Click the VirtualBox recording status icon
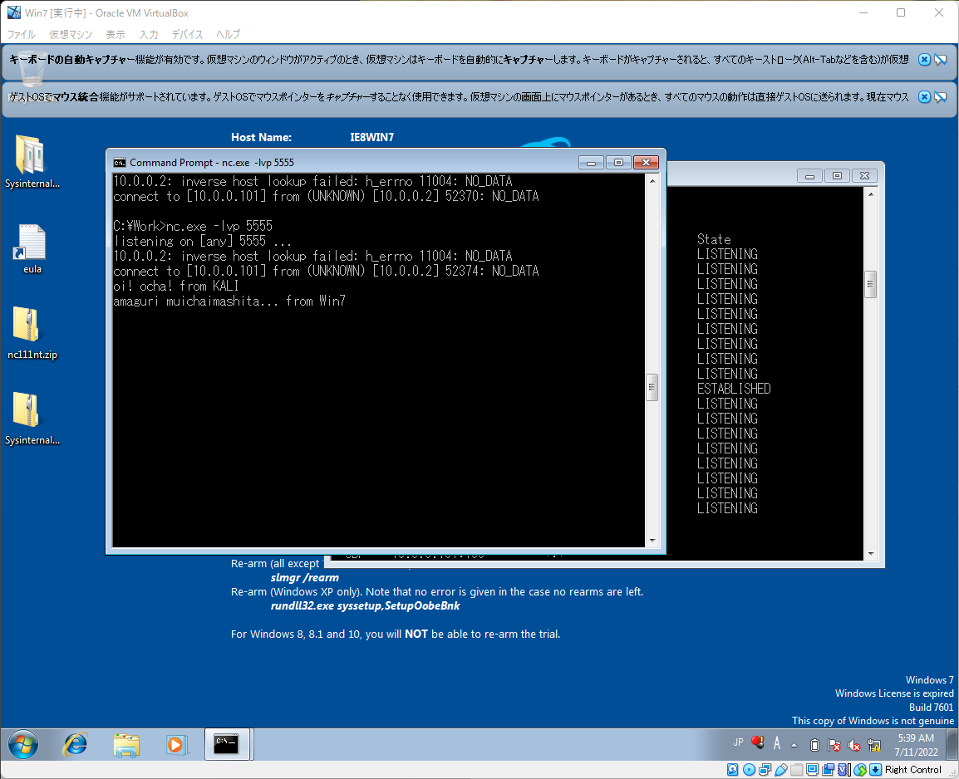The width and height of the screenshot is (959, 779). 829,770
